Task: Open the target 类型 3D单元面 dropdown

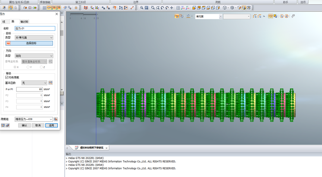Action: 34,38
